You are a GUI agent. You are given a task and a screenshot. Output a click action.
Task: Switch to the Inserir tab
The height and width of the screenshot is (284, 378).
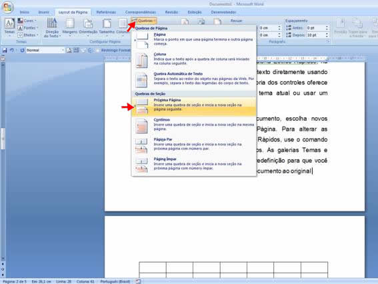click(43, 12)
